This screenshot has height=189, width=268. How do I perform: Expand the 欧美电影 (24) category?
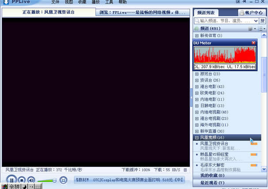(x=197, y=93)
